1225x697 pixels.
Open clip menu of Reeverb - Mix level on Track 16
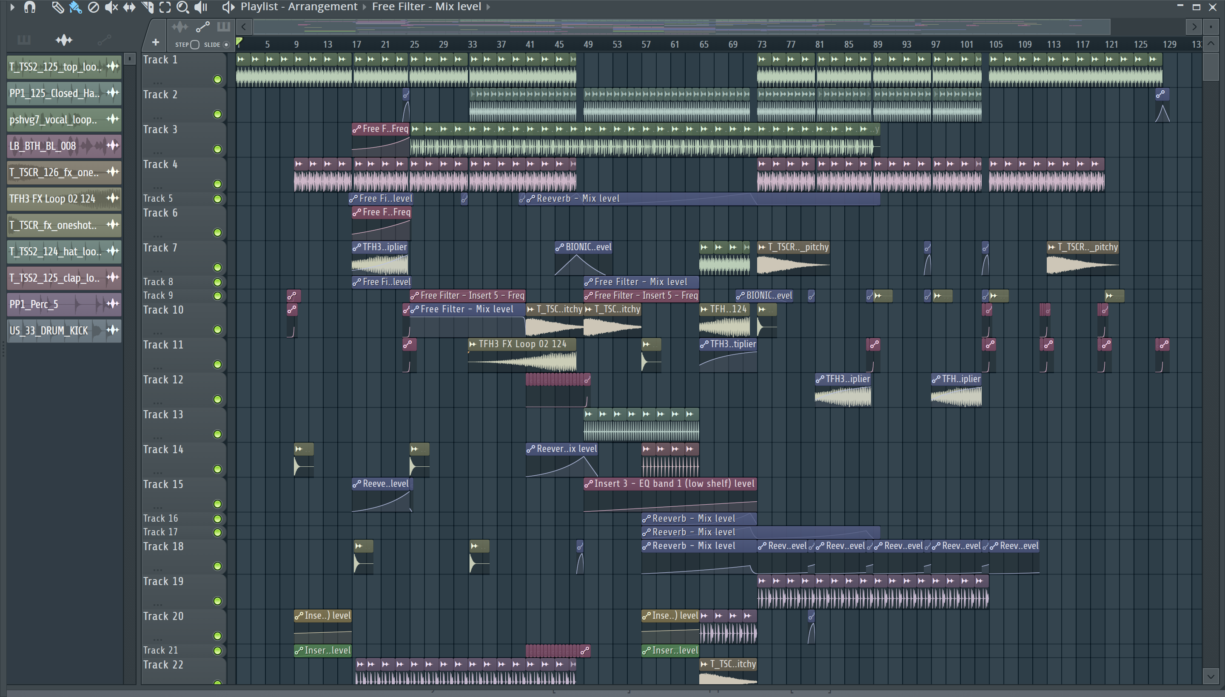[647, 519]
